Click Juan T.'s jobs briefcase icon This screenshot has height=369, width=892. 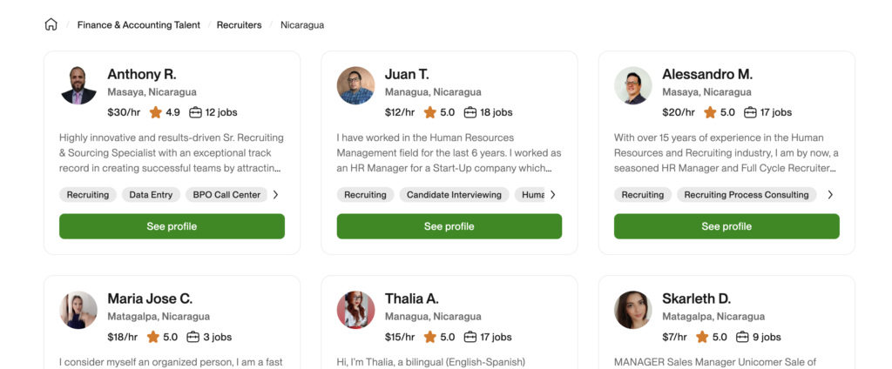click(x=470, y=112)
